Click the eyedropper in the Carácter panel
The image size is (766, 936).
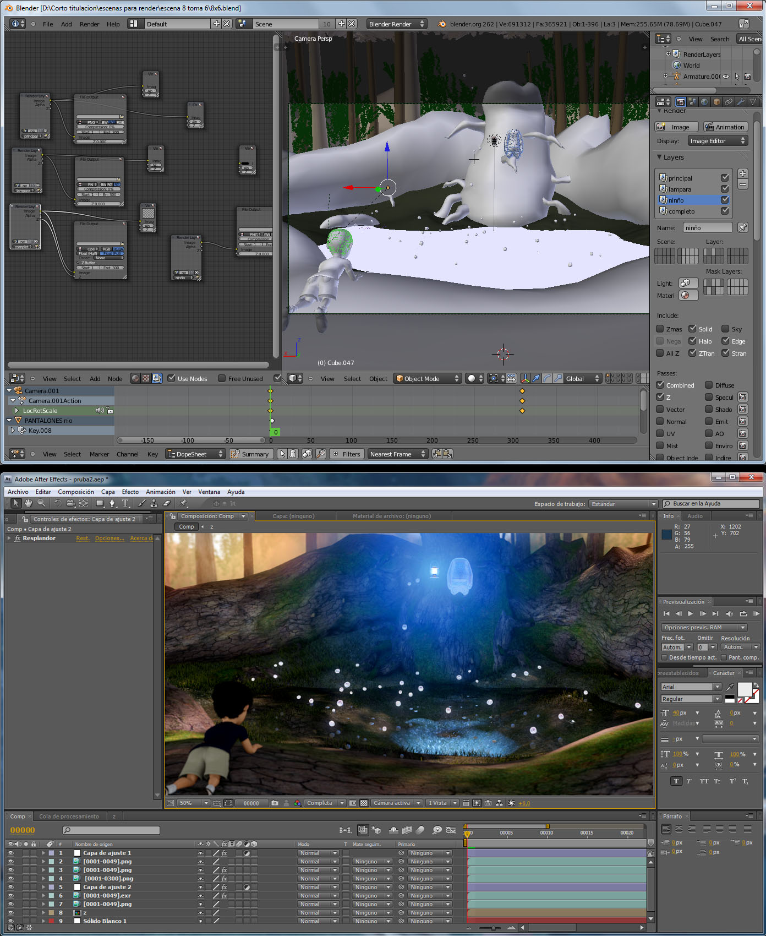[730, 687]
